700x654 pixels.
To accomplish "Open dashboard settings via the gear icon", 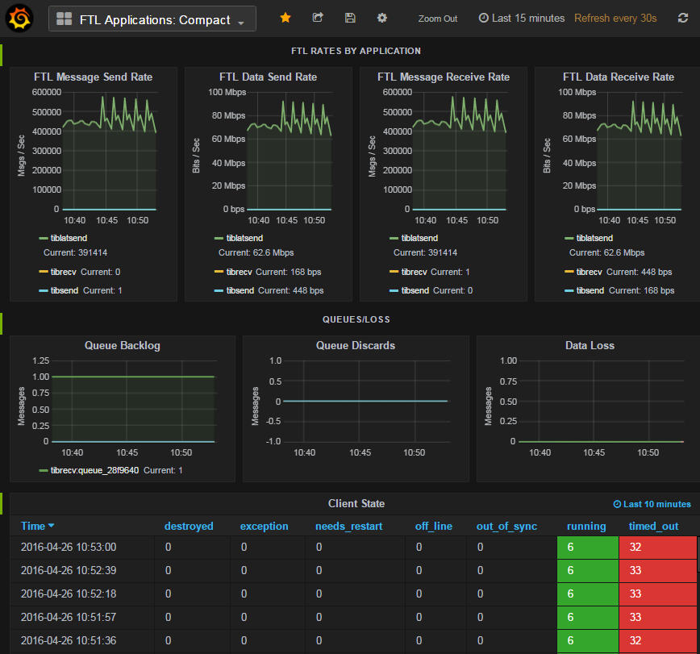I will (x=381, y=17).
